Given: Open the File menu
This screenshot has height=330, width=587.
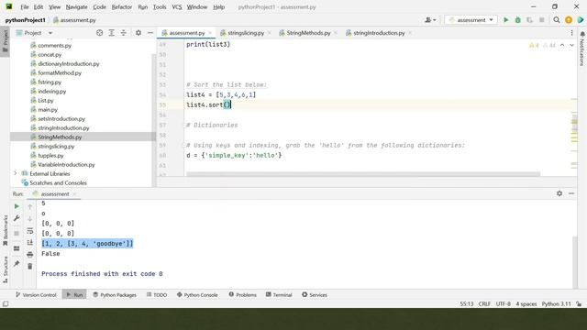Looking at the screenshot, I should tap(25, 6).
